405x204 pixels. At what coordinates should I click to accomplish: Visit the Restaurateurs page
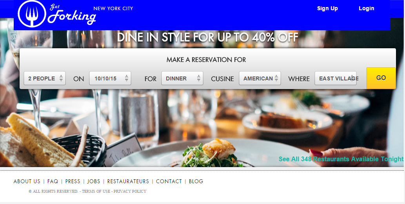tap(128, 181)
